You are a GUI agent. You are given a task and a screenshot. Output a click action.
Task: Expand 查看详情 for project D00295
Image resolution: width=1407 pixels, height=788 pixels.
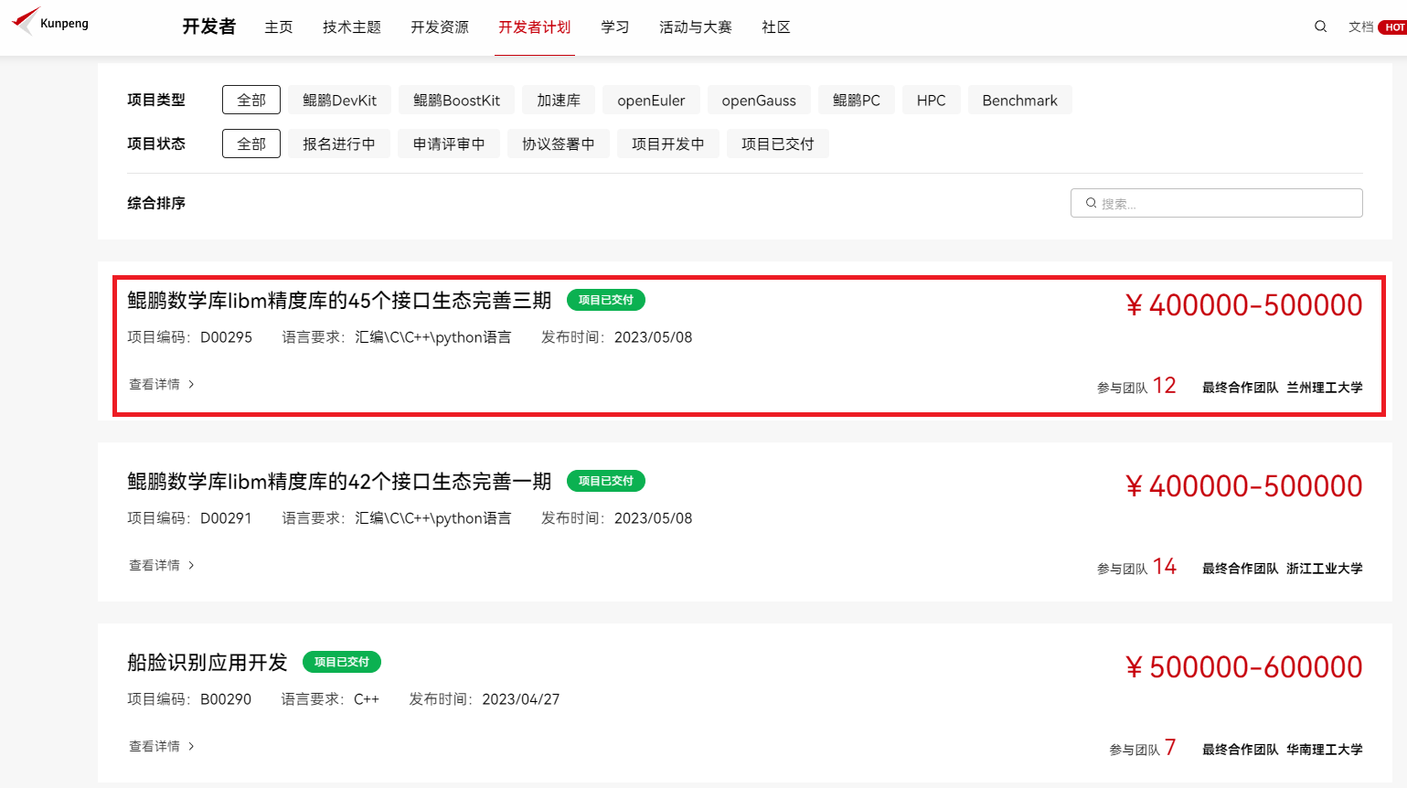click(x=161, y=384)
